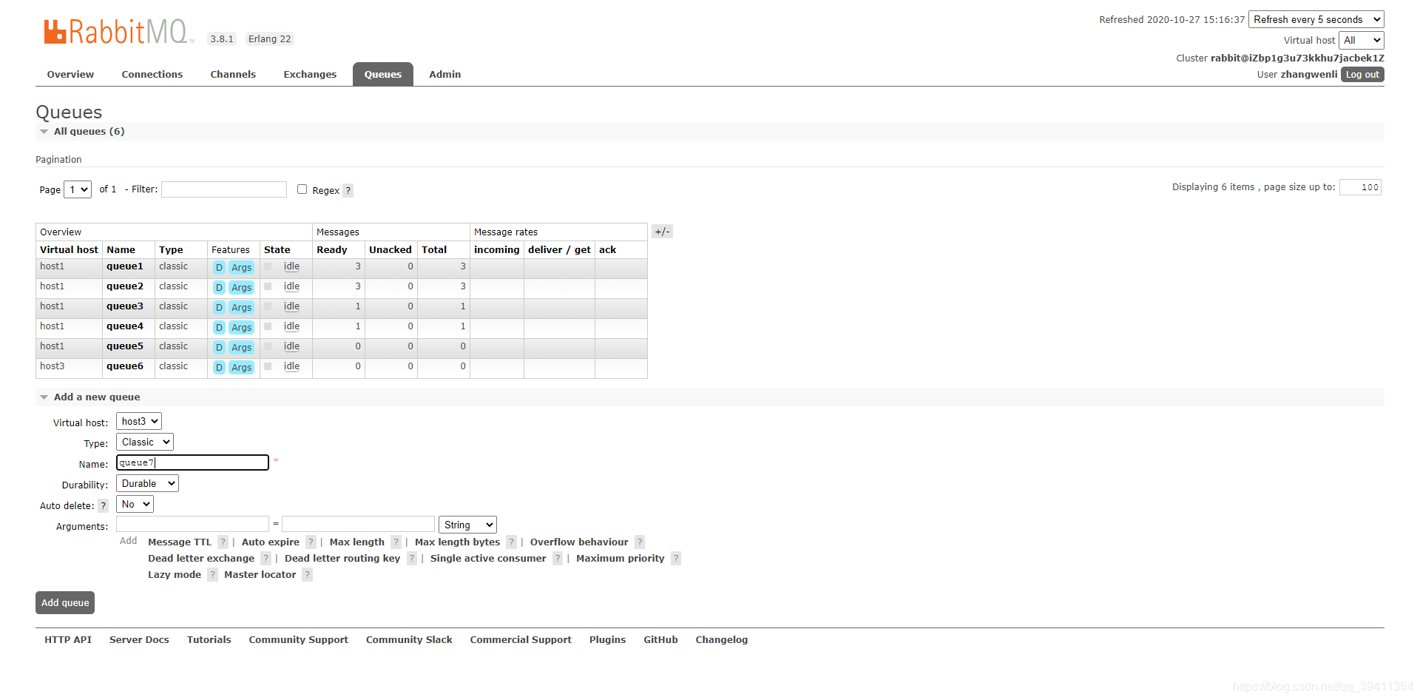Click the argument key input field
Viewport: 1420px width, 700px height.
tap(192, 524)
